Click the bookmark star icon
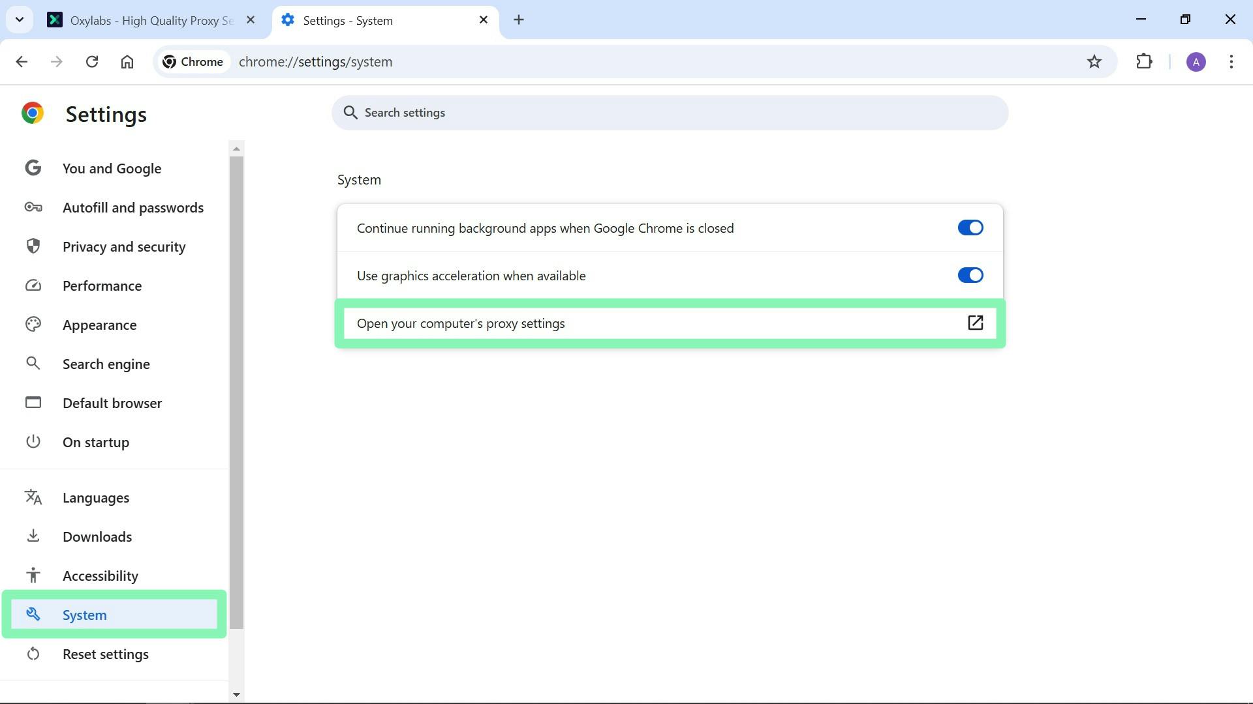This screenshot has width=1253, height=704. (1094, 62)
